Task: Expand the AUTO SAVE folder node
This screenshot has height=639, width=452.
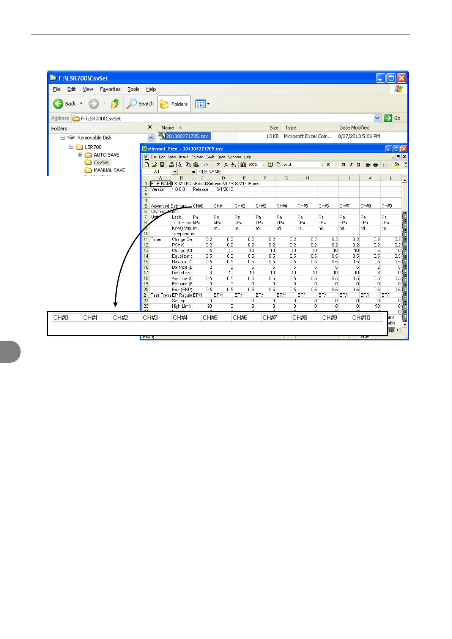Action: [x=80, y=155]
